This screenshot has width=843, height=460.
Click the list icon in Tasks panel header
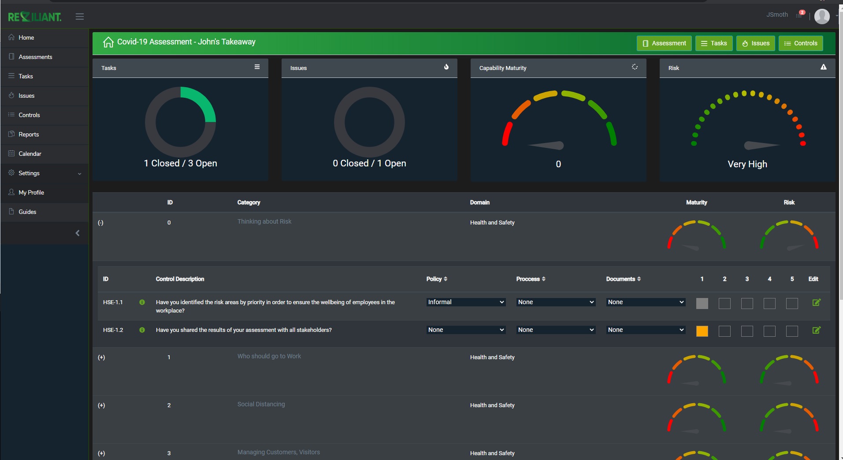[257, 67]
